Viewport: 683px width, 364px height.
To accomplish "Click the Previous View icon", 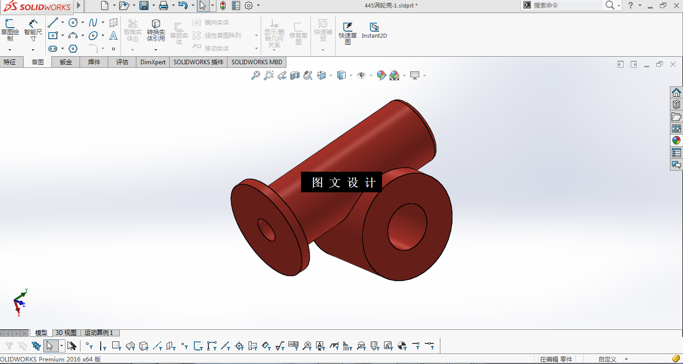I will pos(282,75).
